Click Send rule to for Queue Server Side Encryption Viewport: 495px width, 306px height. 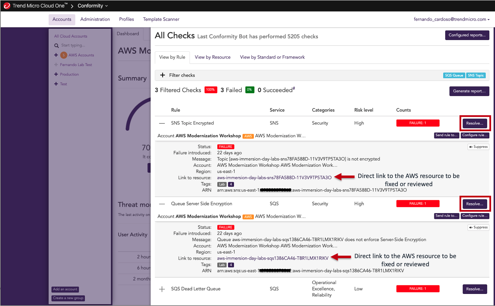tap(446, 216)
